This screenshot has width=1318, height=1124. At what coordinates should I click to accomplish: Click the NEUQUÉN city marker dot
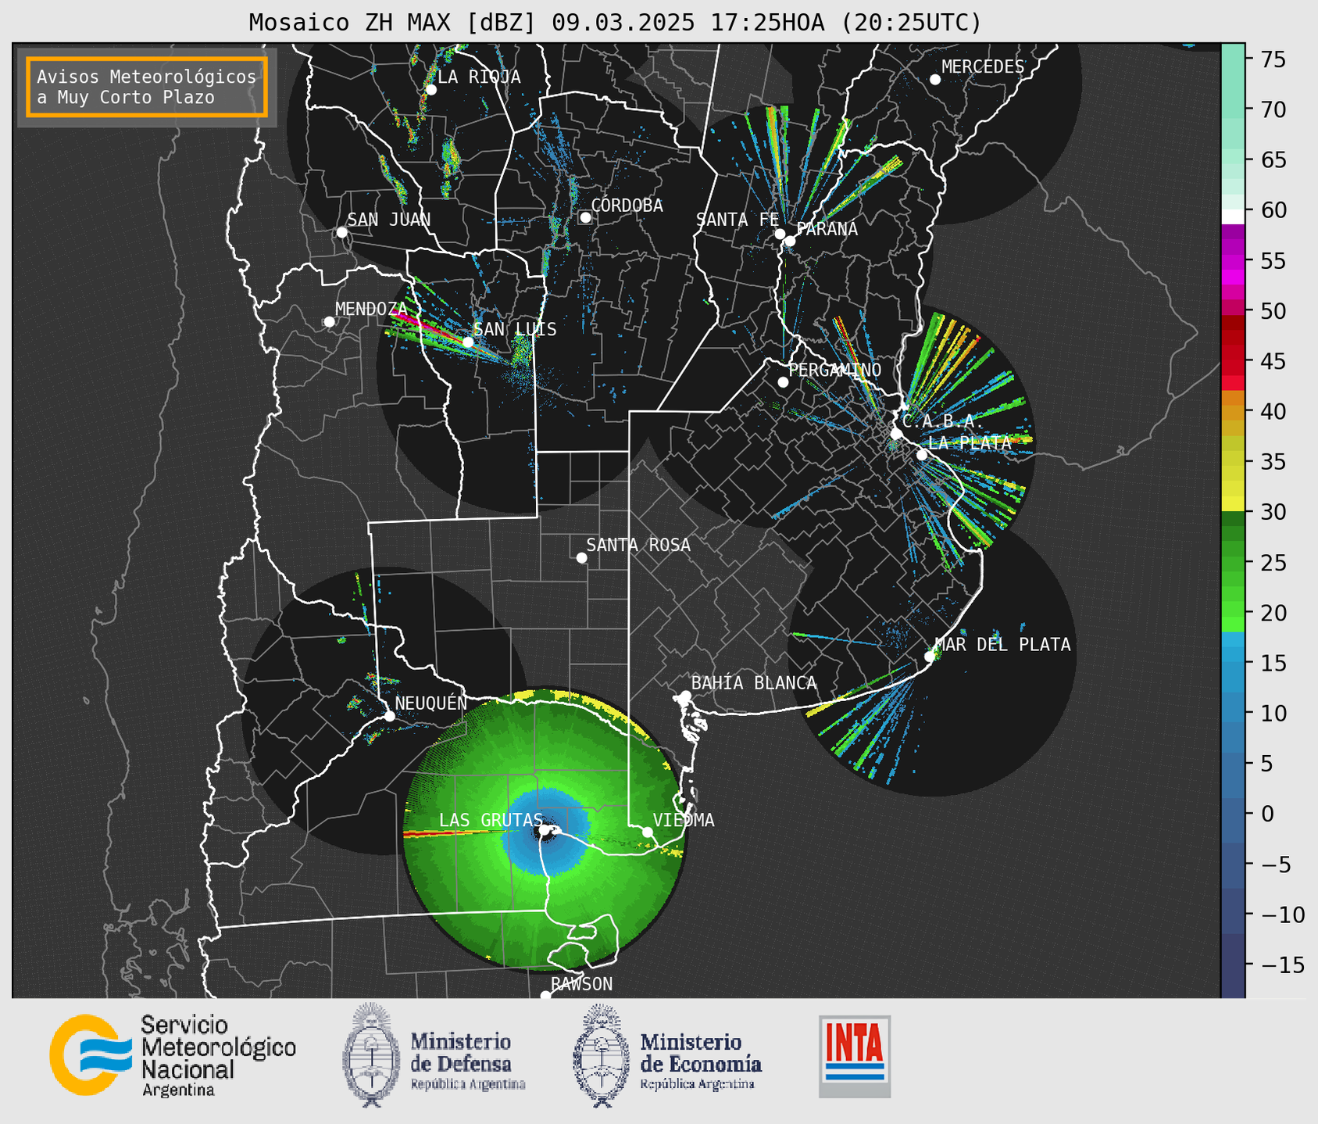pos(389,716)
